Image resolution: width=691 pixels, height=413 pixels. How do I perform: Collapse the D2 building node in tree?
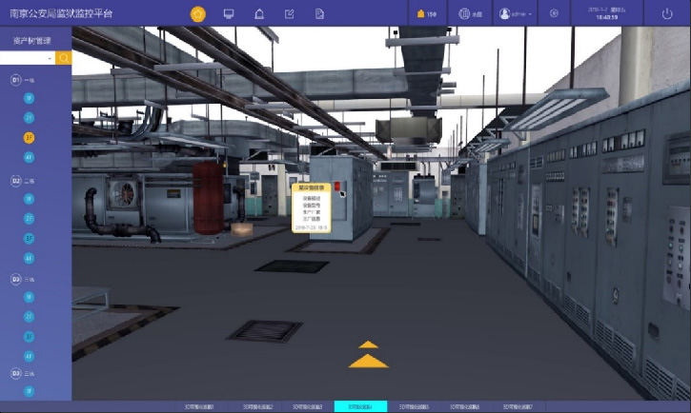point(16,180)
